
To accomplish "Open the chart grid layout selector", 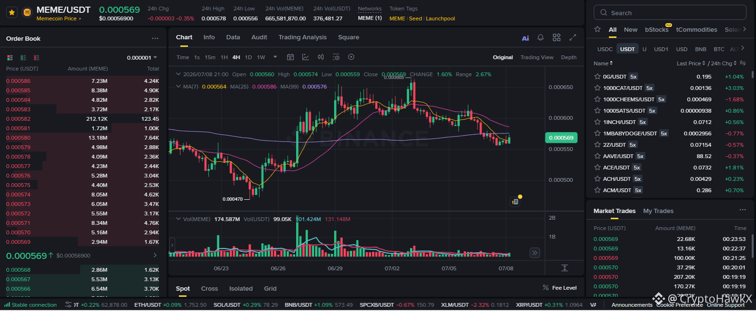I will [557, 37].
